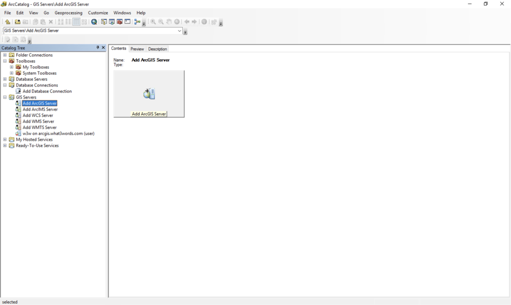The width and height of the screenshot is (511, 305).
Task: Open the Help menu
Action: click(141, 13)
